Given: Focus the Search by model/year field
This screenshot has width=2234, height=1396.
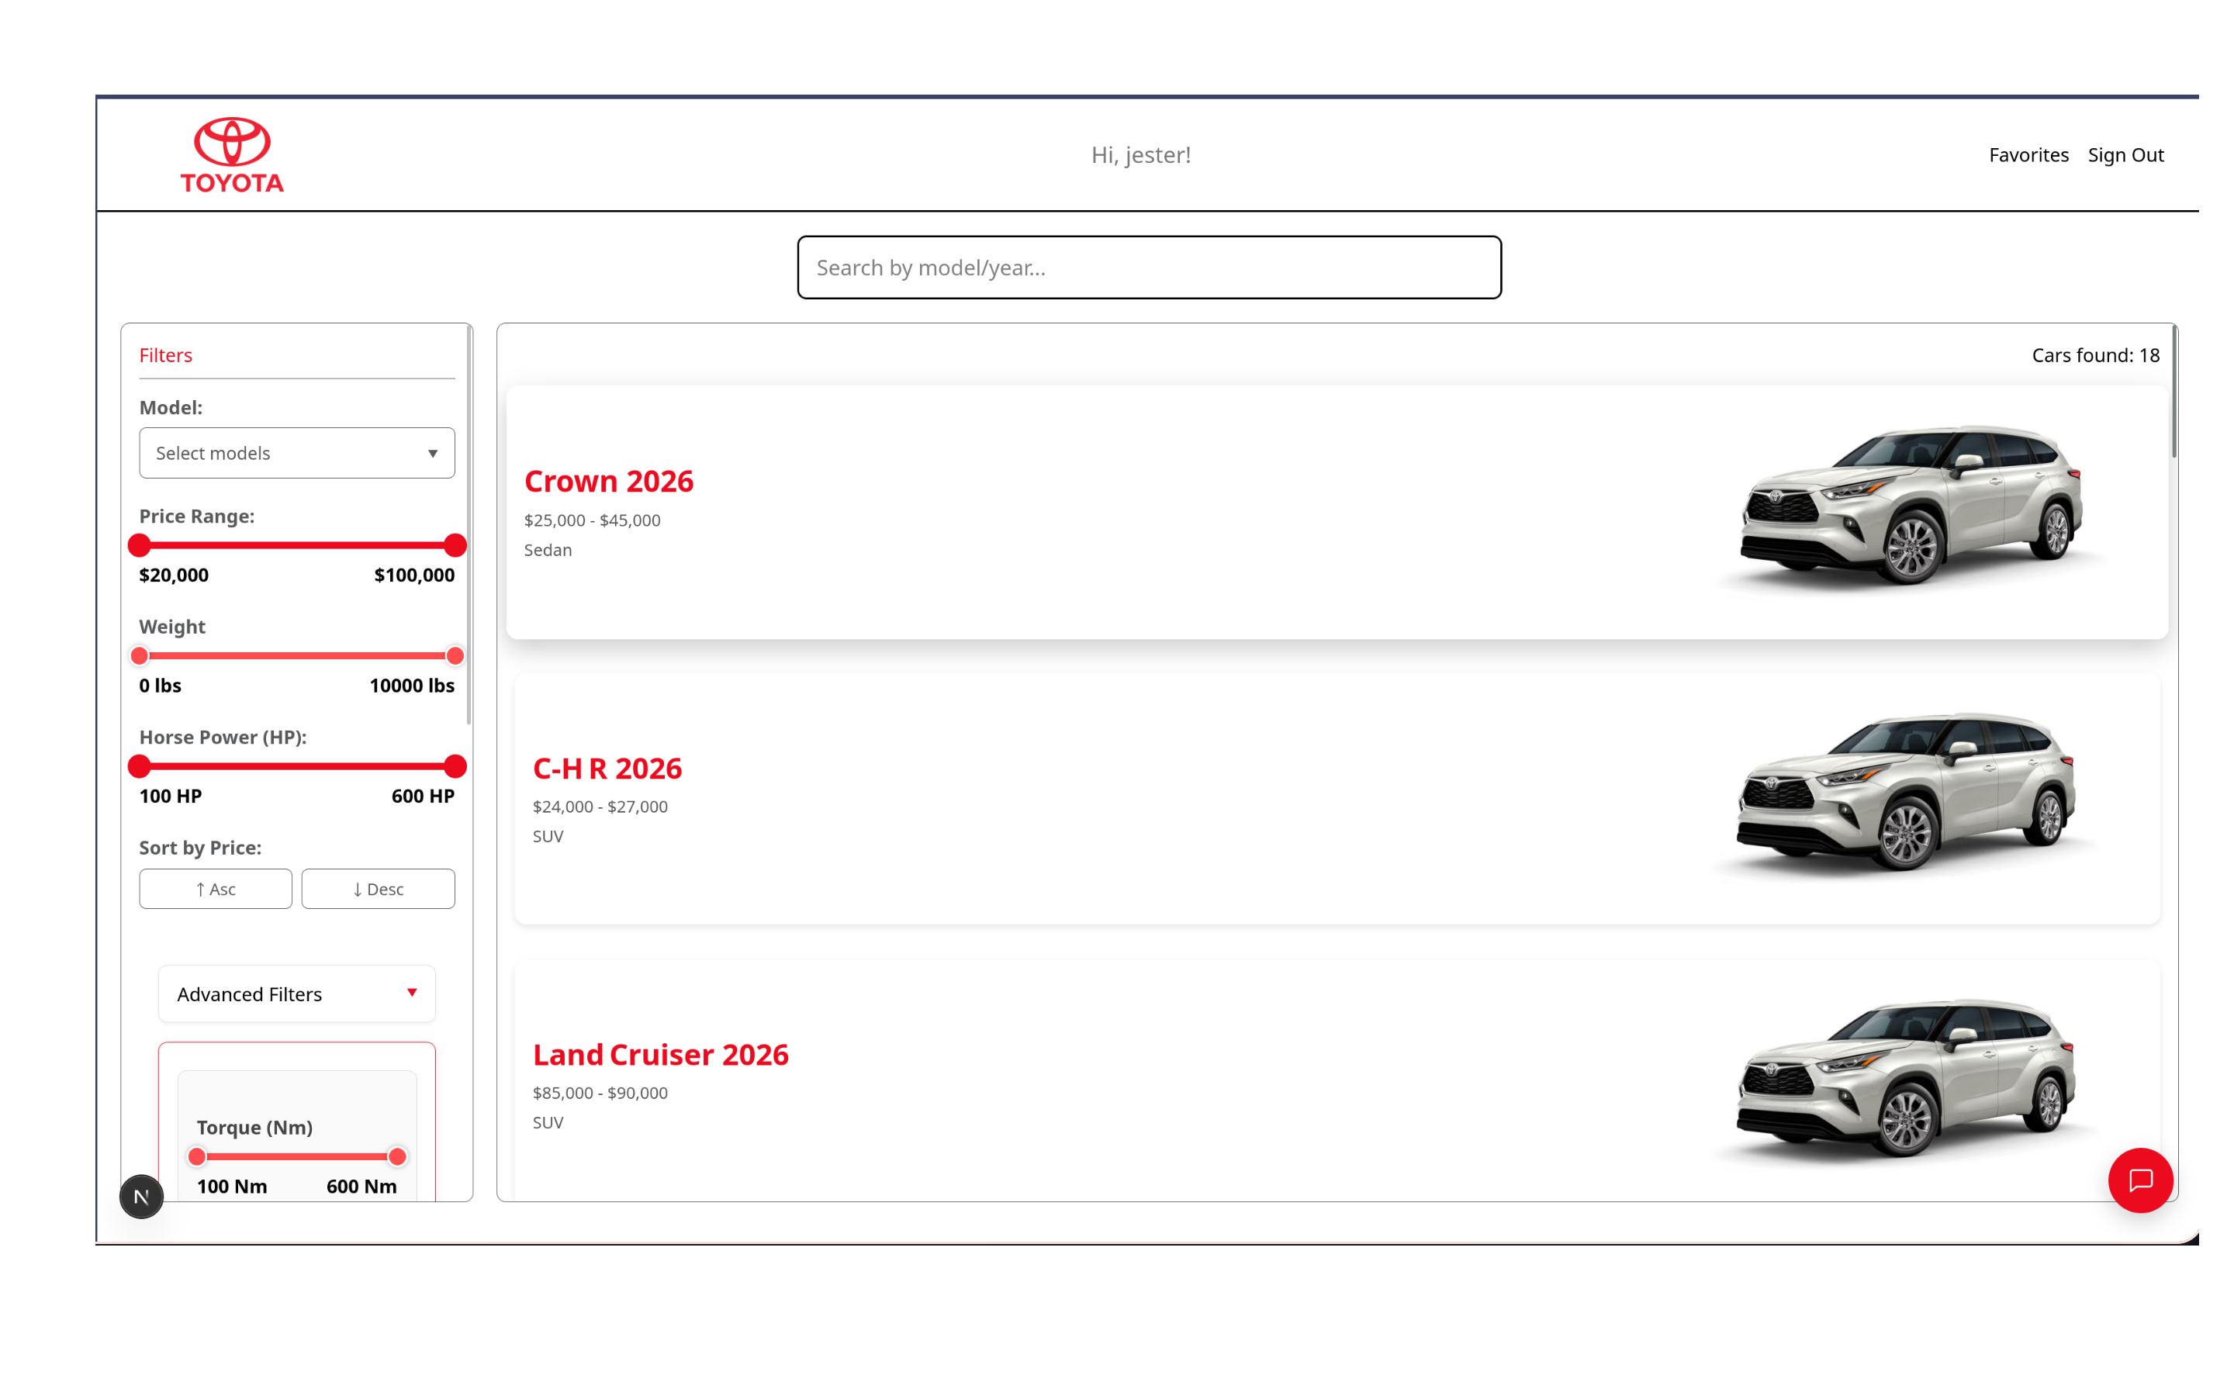Looking at the screenshot, I should (1148, 268).
